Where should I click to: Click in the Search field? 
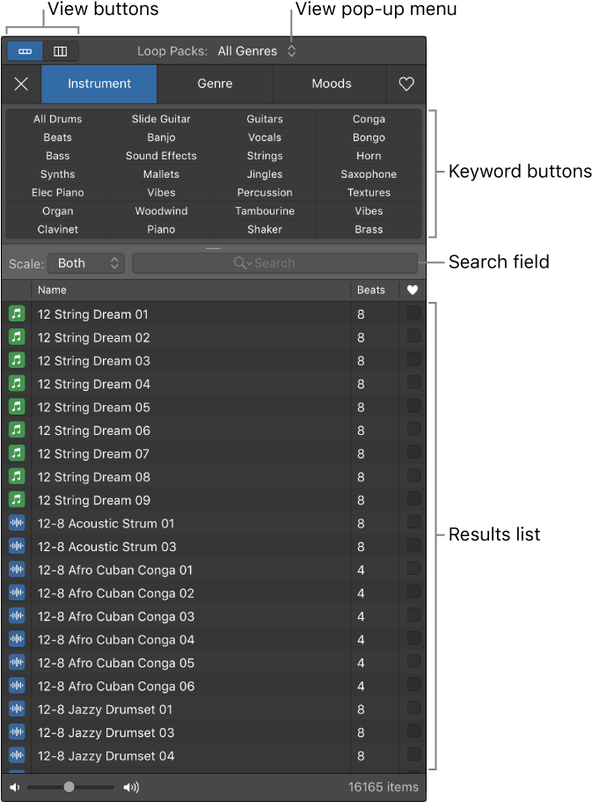(275, 263)
